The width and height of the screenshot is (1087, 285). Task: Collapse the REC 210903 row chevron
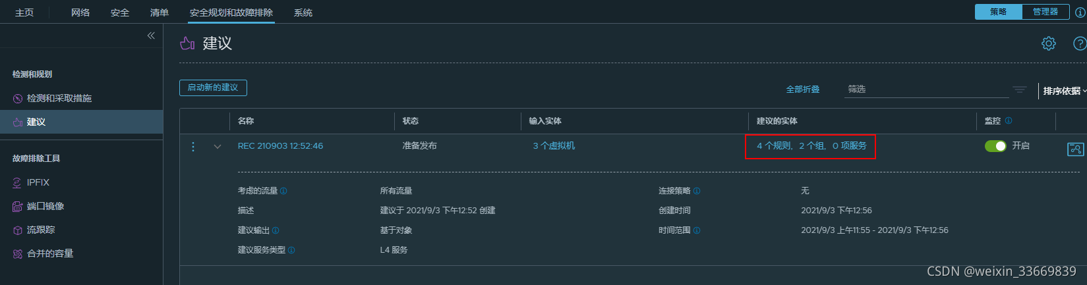click(x=218, y=146)
